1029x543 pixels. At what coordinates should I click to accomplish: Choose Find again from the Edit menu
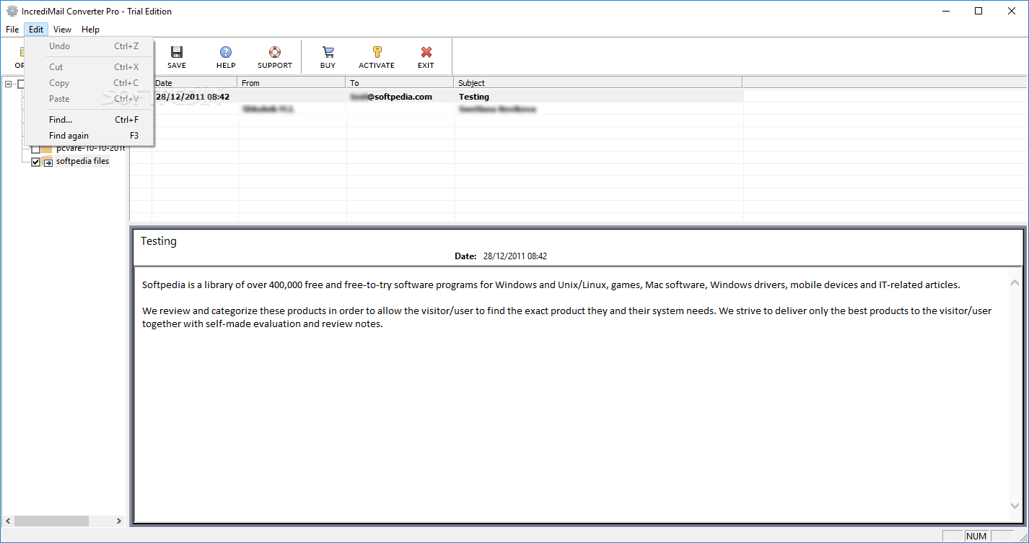[89, 136]
